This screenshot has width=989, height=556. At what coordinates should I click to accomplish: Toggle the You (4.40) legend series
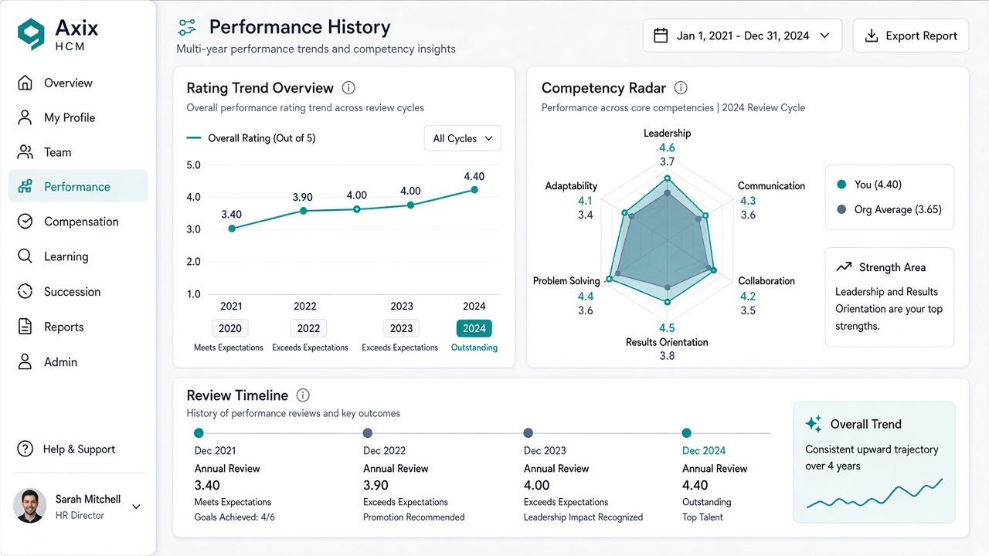pos(869,185)
